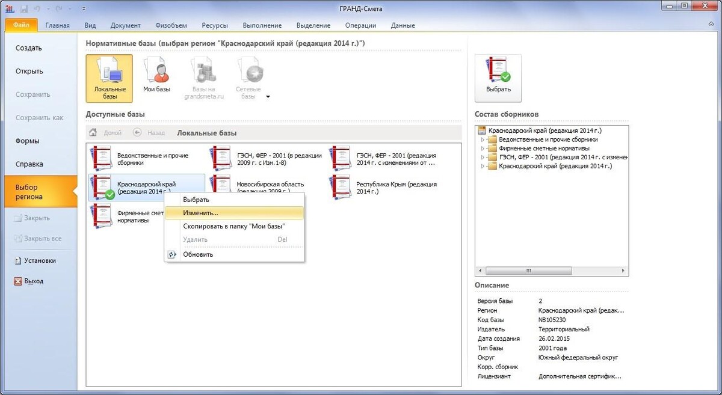This screenshot has height=395, width=722.
Task: Select the Локальные базы source button
Action: pos(109,78)
